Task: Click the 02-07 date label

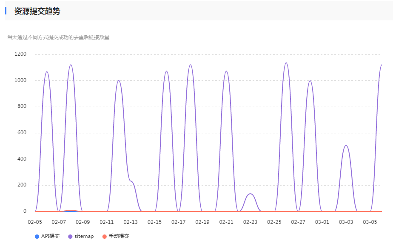Action: tap(59, 222)
